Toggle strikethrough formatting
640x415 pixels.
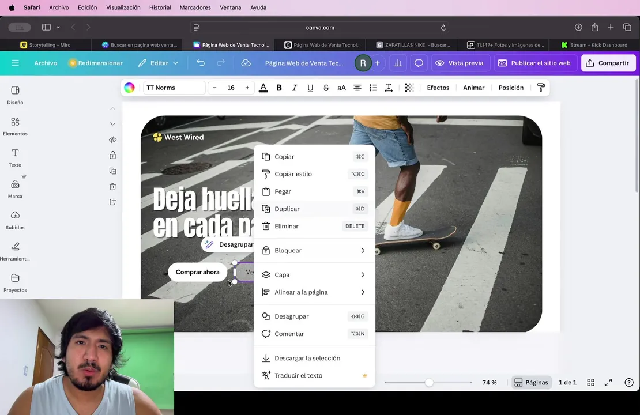(326, 88)
